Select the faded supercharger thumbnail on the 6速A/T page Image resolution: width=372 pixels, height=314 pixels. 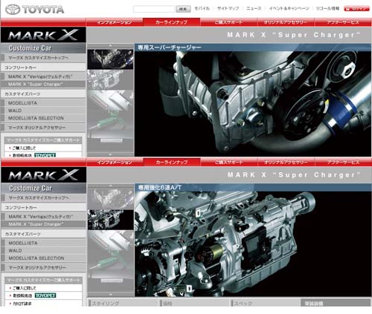tap(110, 199)
